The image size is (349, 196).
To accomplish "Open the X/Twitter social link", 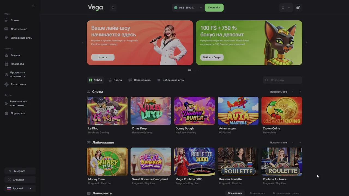I will point(20,180).
